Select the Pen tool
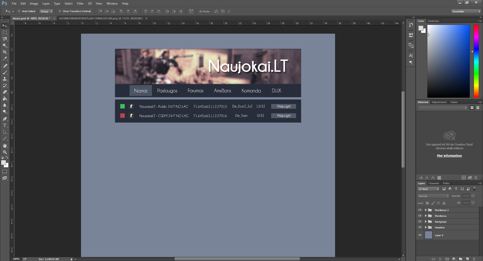Image resolution: width=483 pixels, height=261 pixels. (x=5, y=119)
